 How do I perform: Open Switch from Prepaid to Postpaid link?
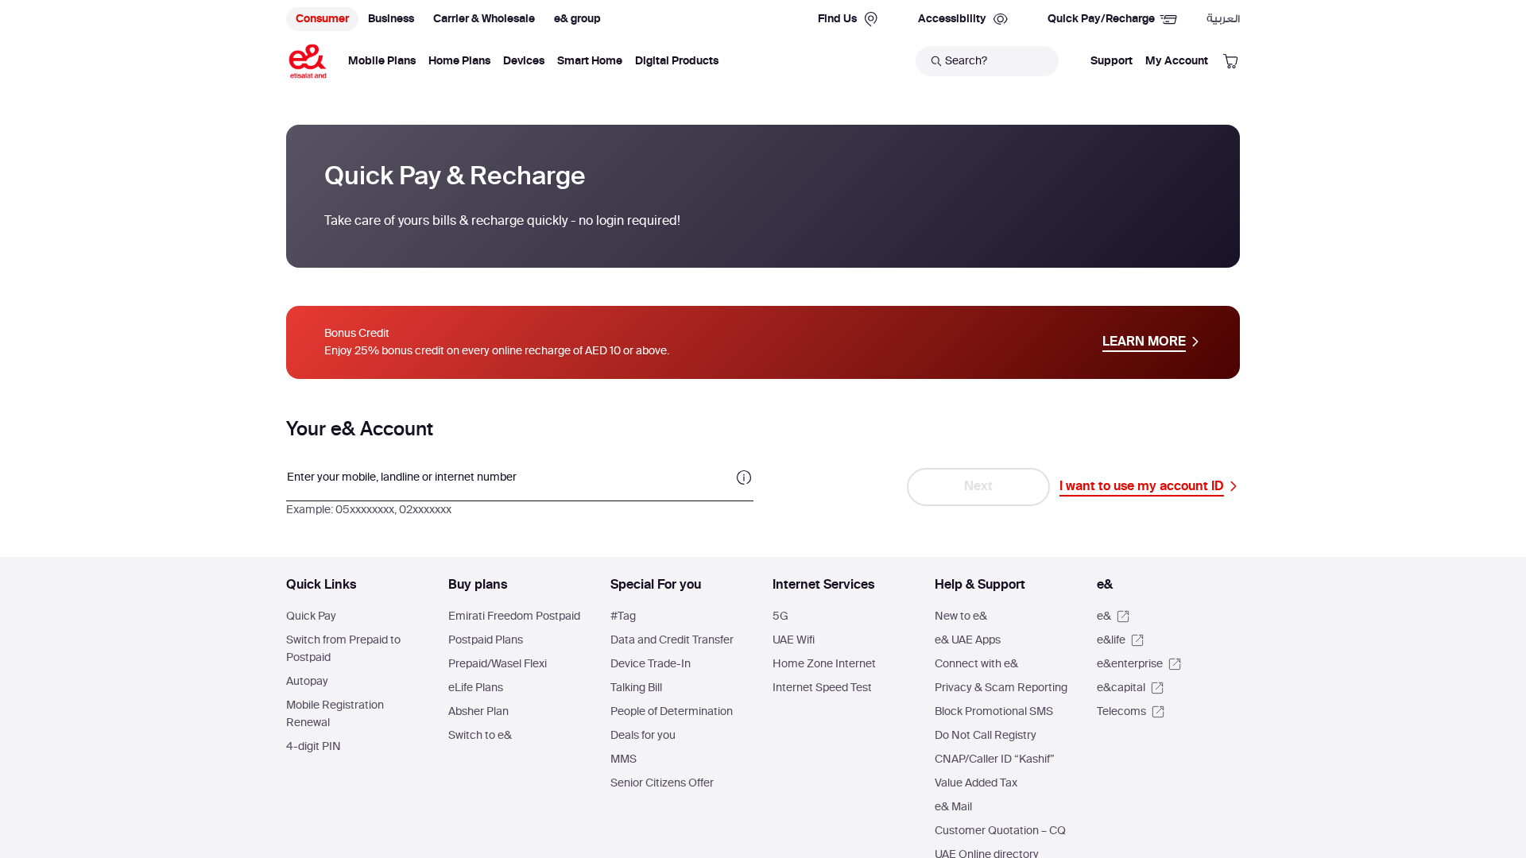coord(343,649)
